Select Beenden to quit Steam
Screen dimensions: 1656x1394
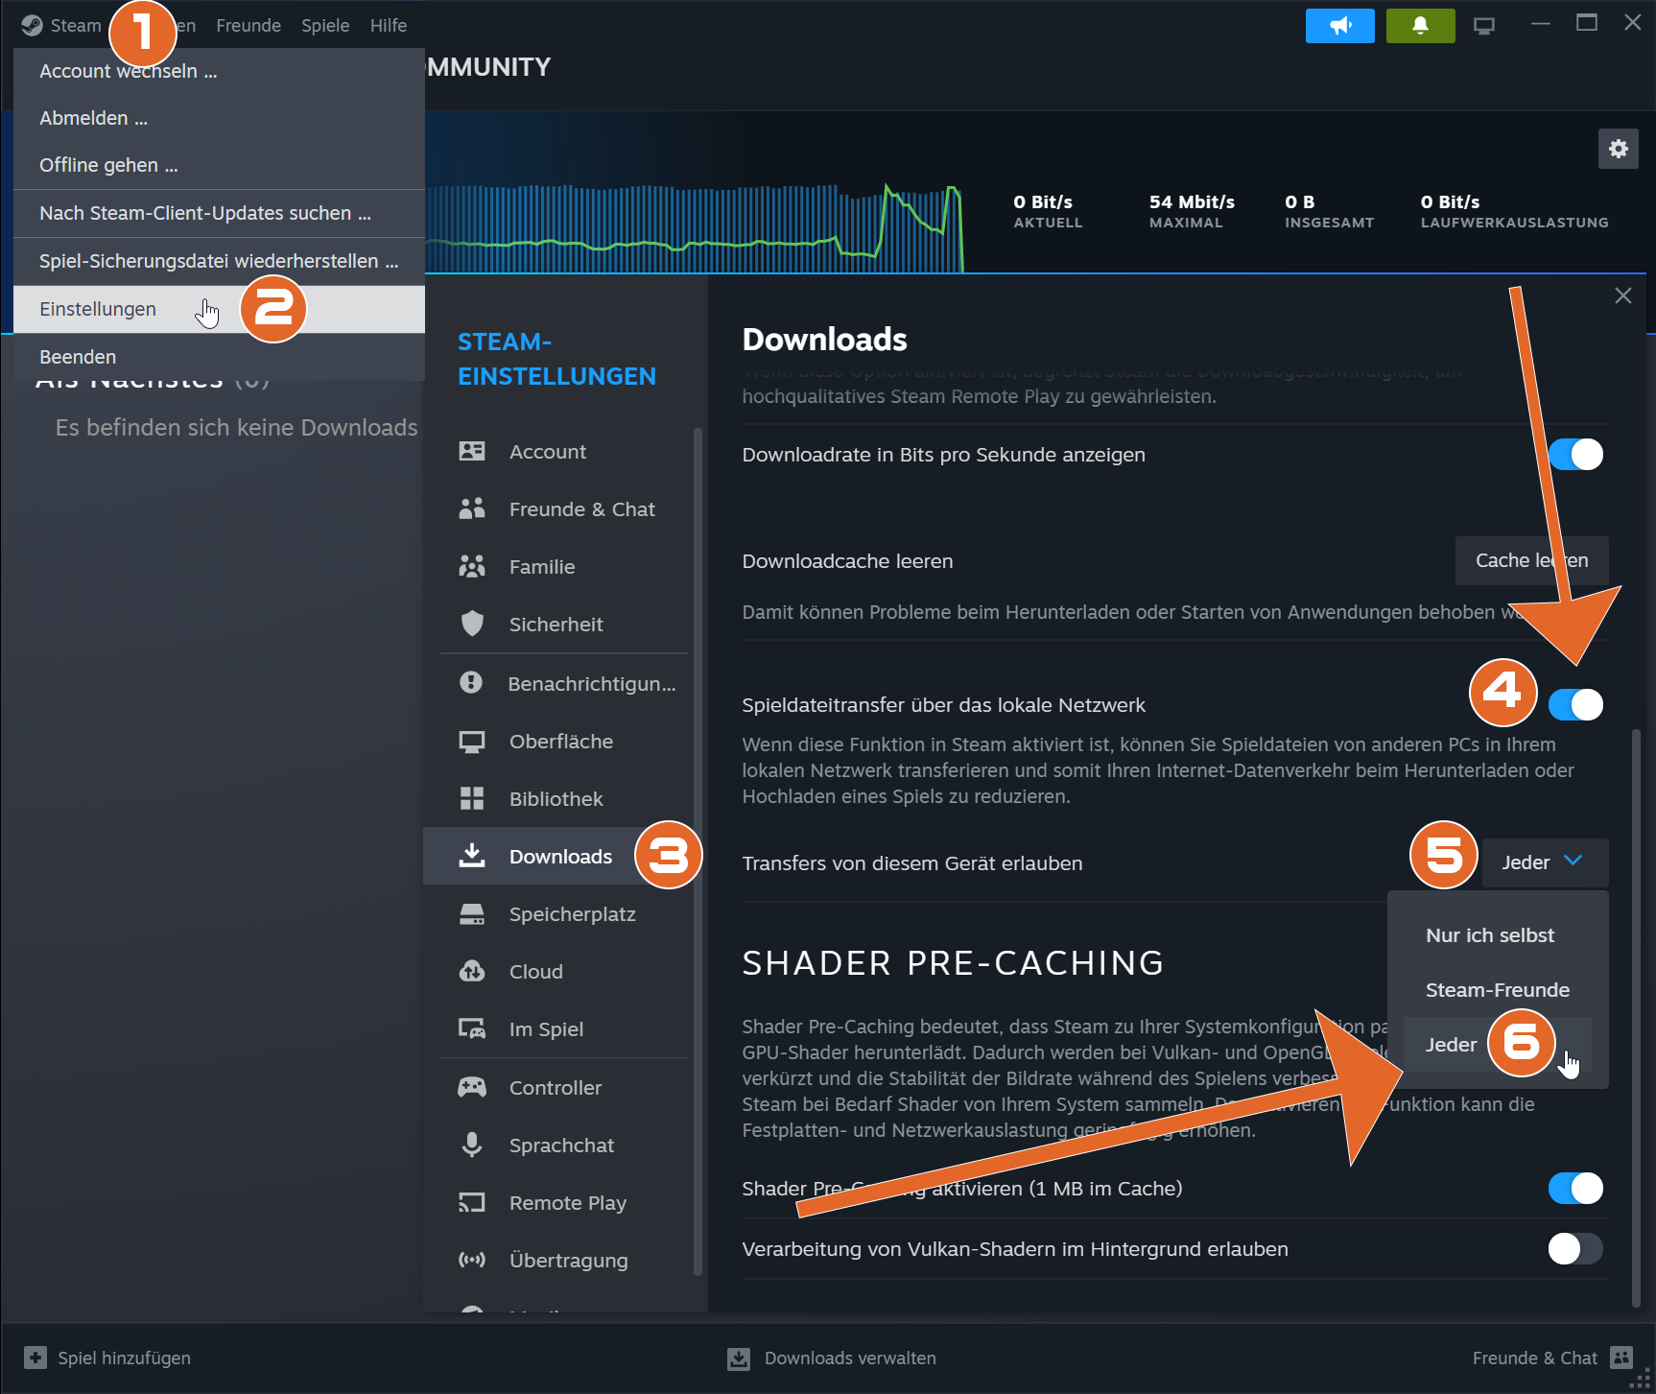[220, 357]
